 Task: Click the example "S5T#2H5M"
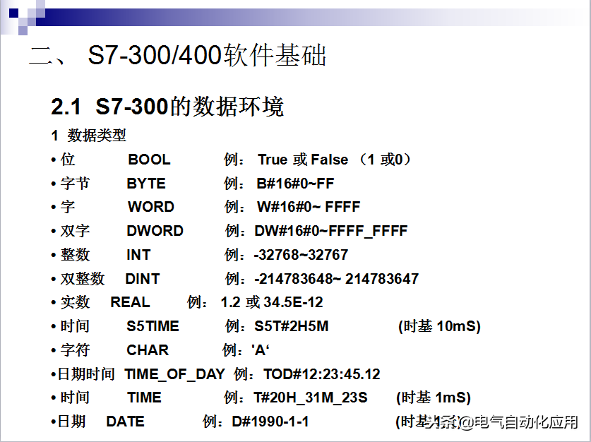[292, 326]
